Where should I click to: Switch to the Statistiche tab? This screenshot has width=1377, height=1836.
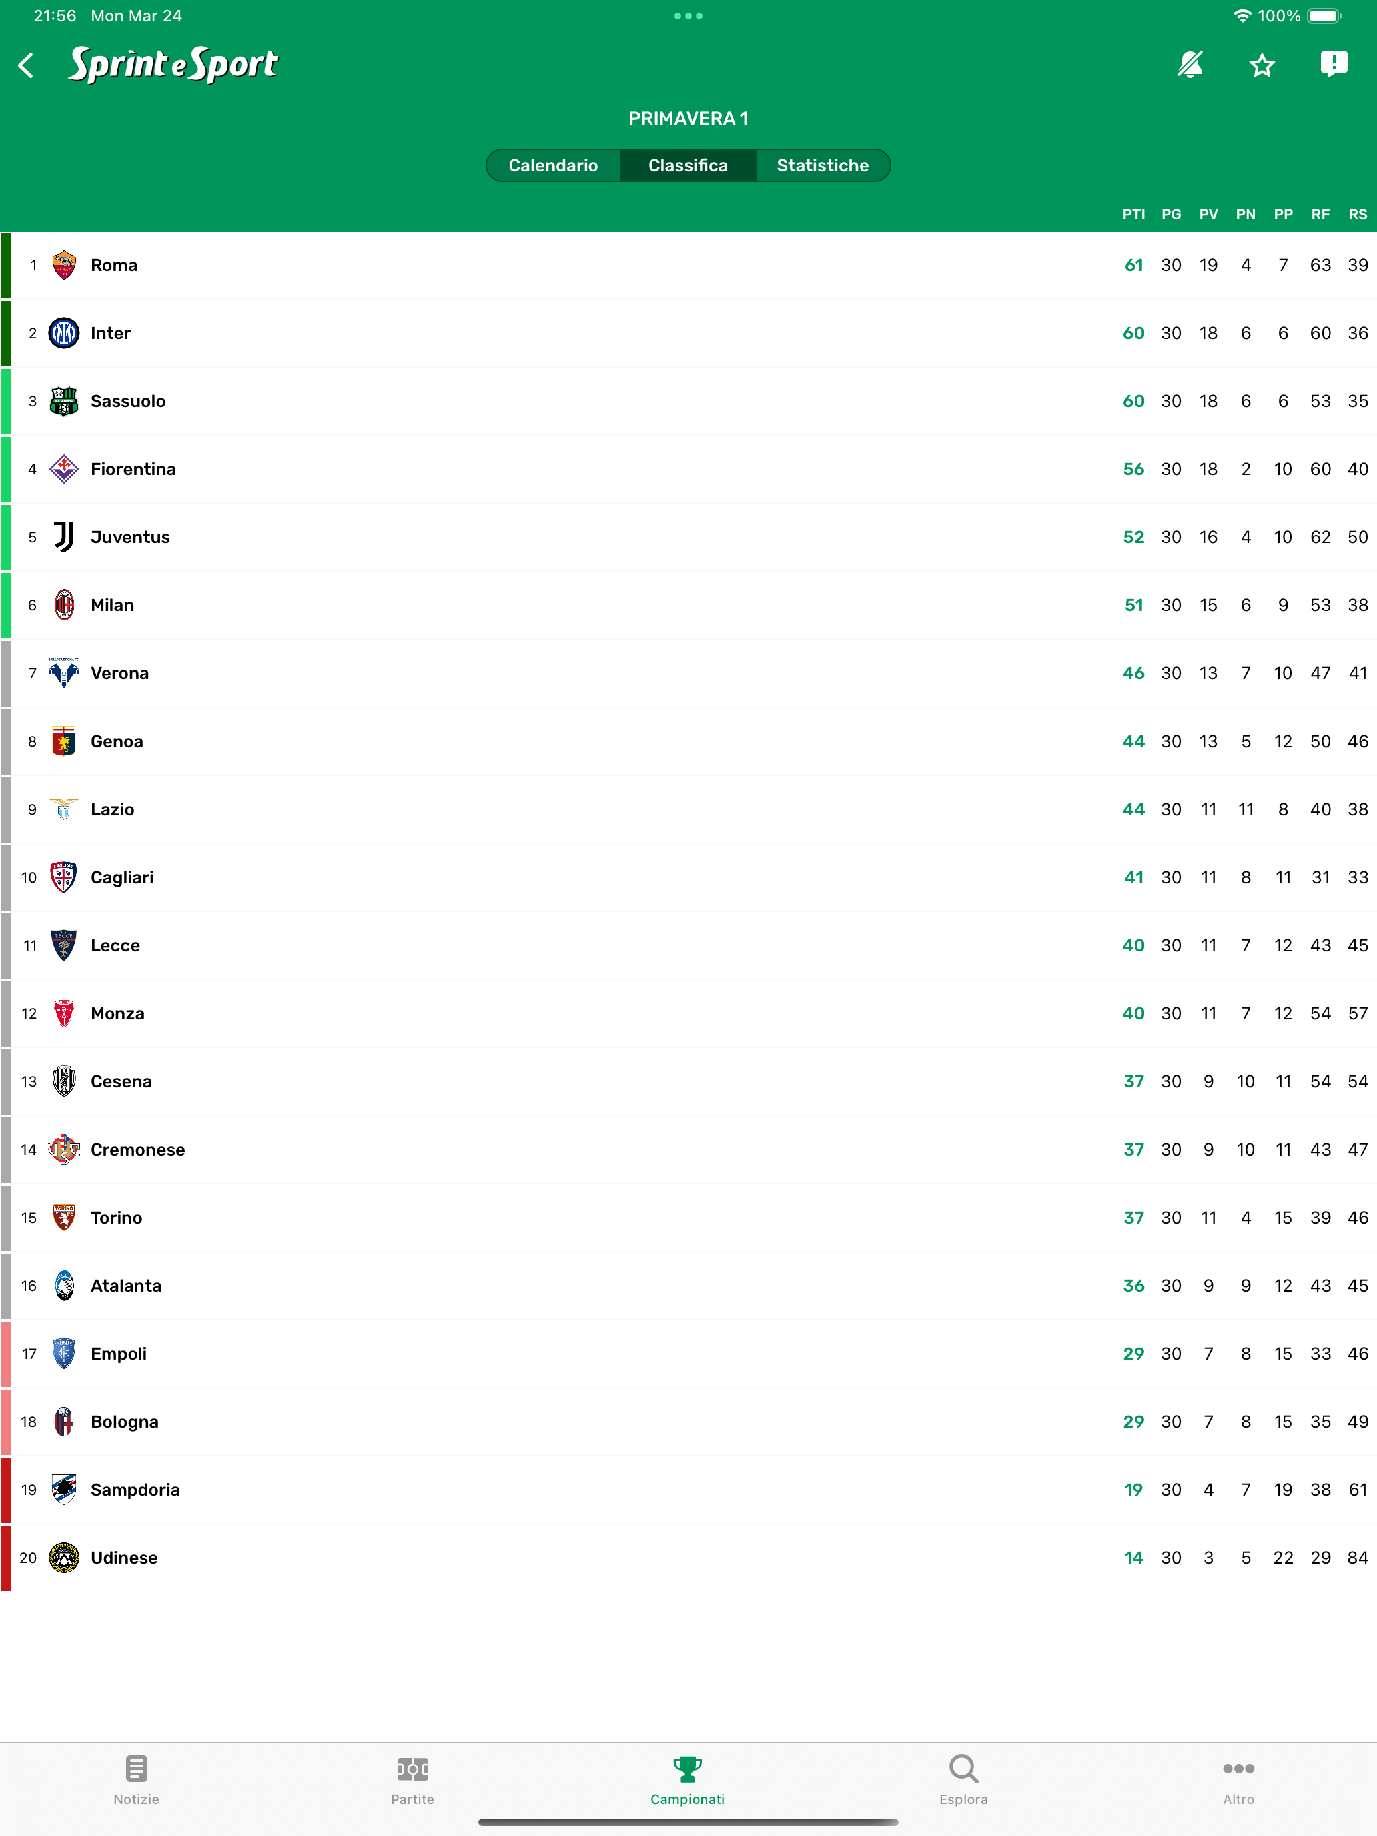tap(823, 165)
